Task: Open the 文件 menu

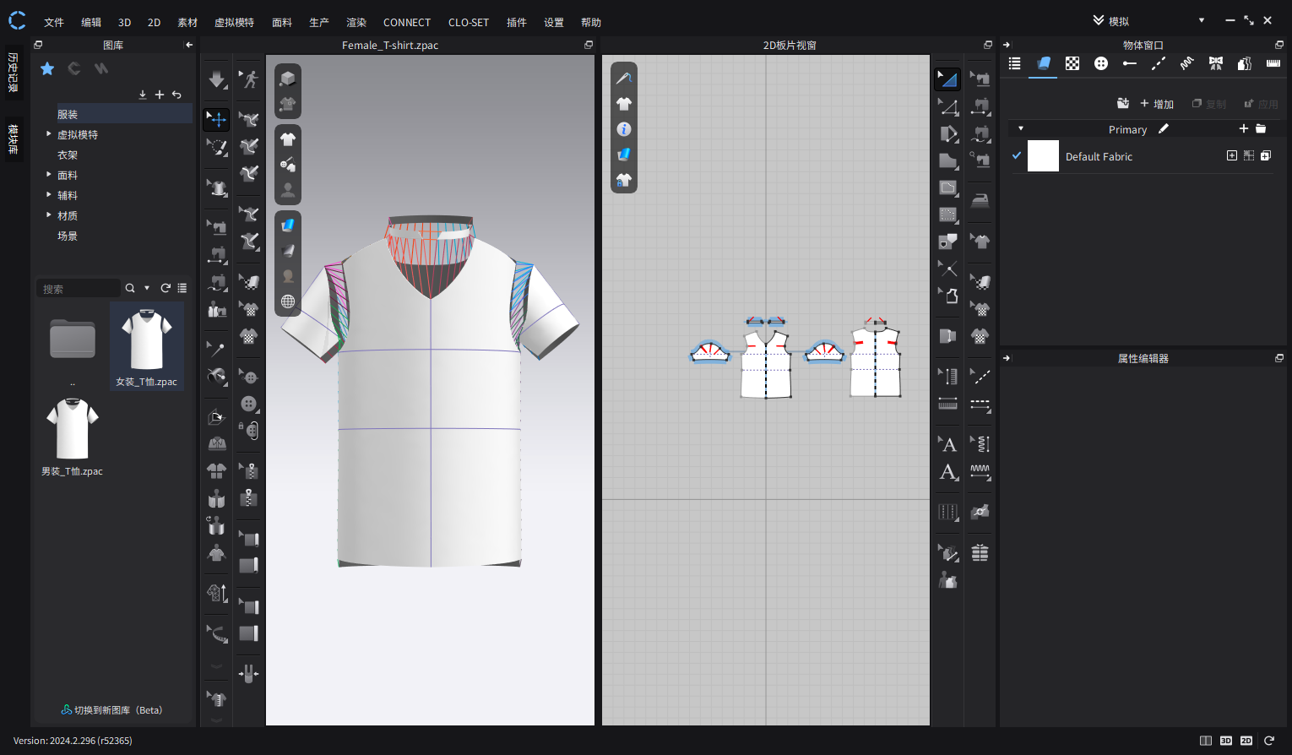Action: tap(54, 23)
